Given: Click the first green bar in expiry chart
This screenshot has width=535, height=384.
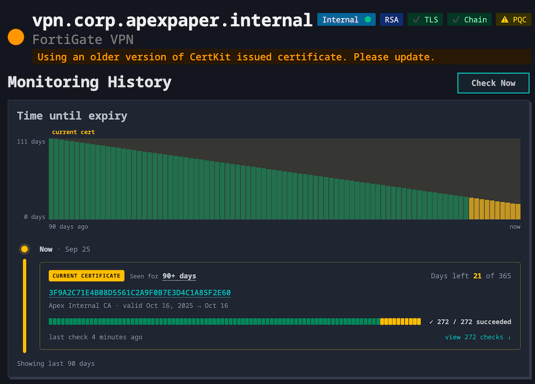Looking at the screenshot, I should [x=51, y=179].
